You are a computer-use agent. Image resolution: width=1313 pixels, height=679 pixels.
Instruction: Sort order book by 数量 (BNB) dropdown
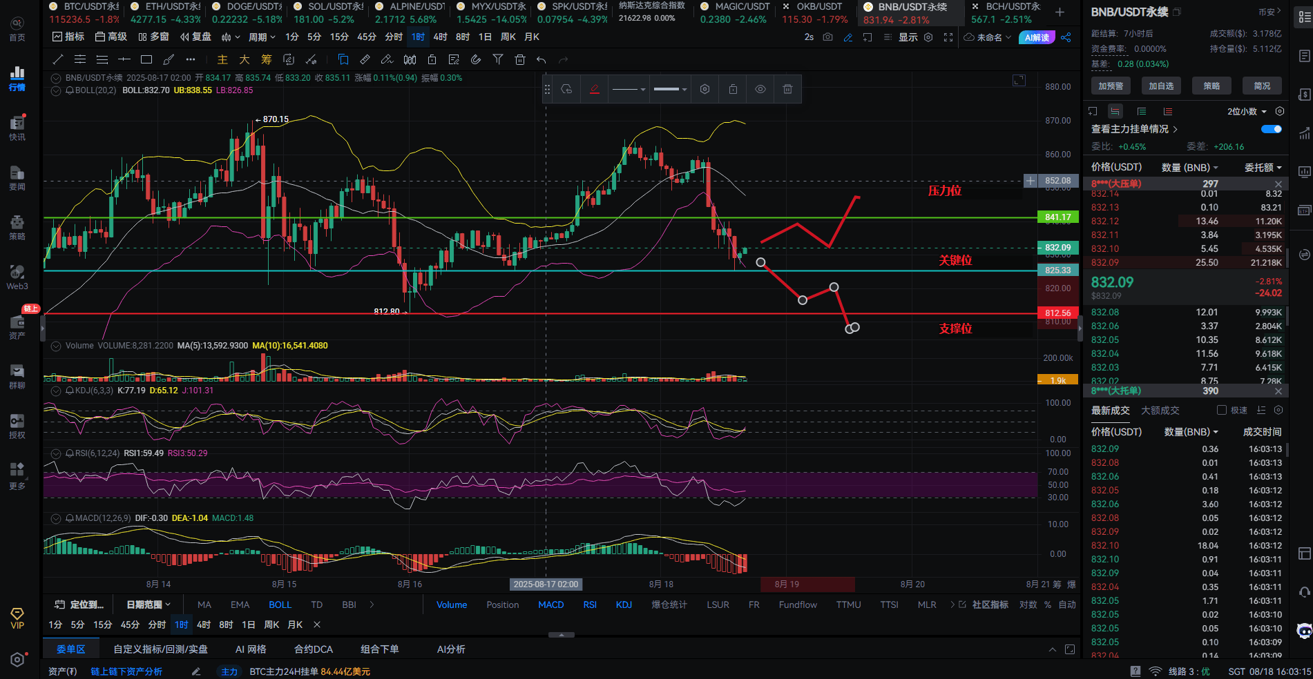point(1190,168)
